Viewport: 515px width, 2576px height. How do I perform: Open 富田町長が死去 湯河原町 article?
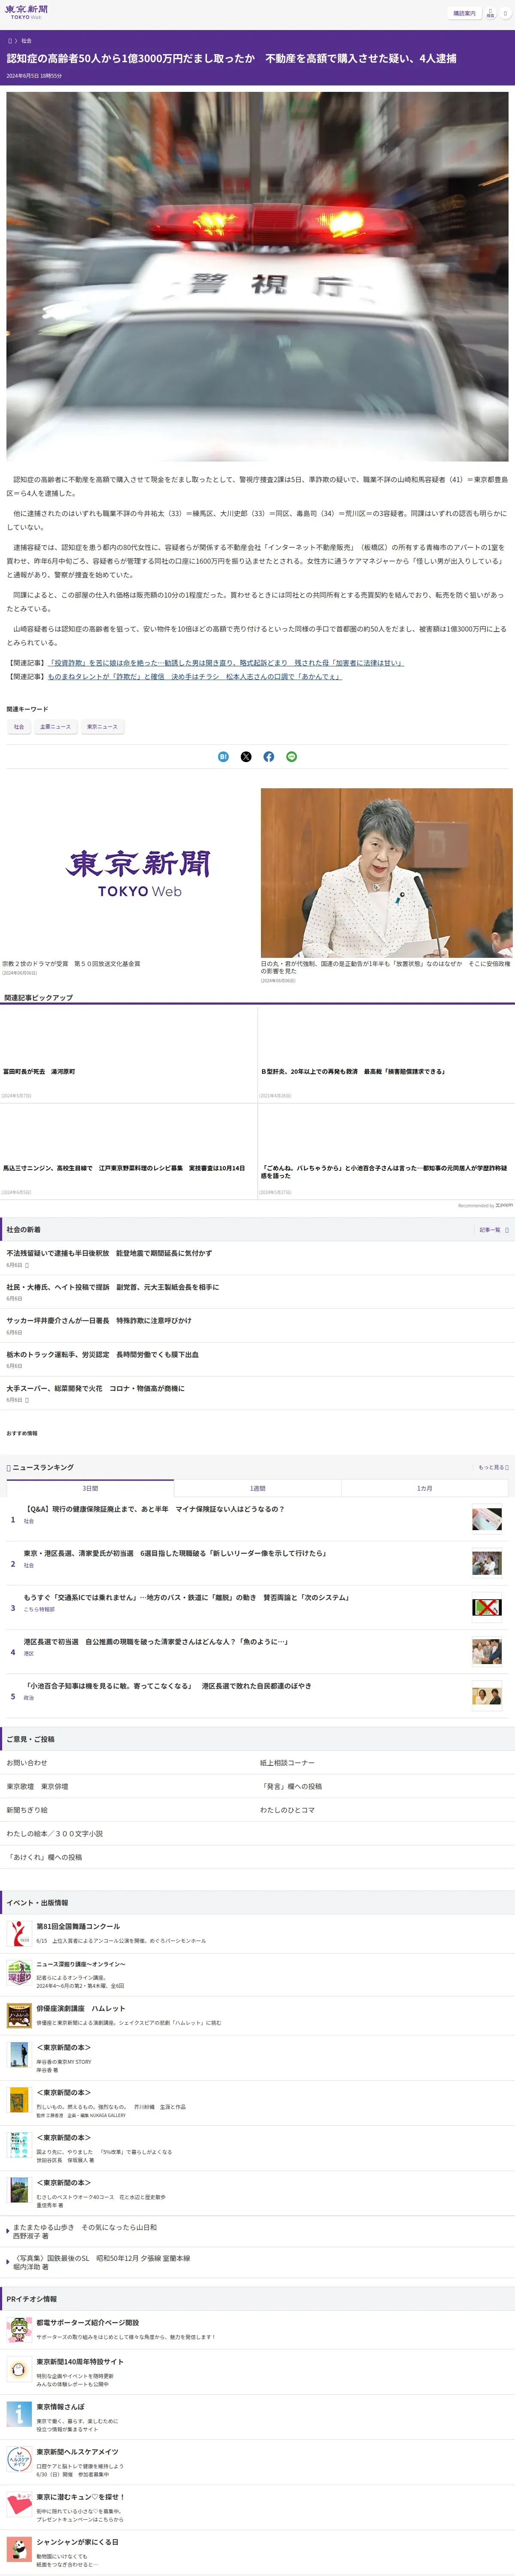click(x=39, y=1071)
